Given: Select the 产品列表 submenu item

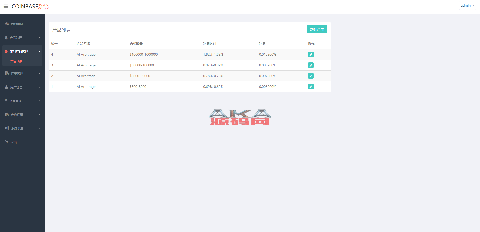Looking at the screenshot, I should [x=16, y=61].
